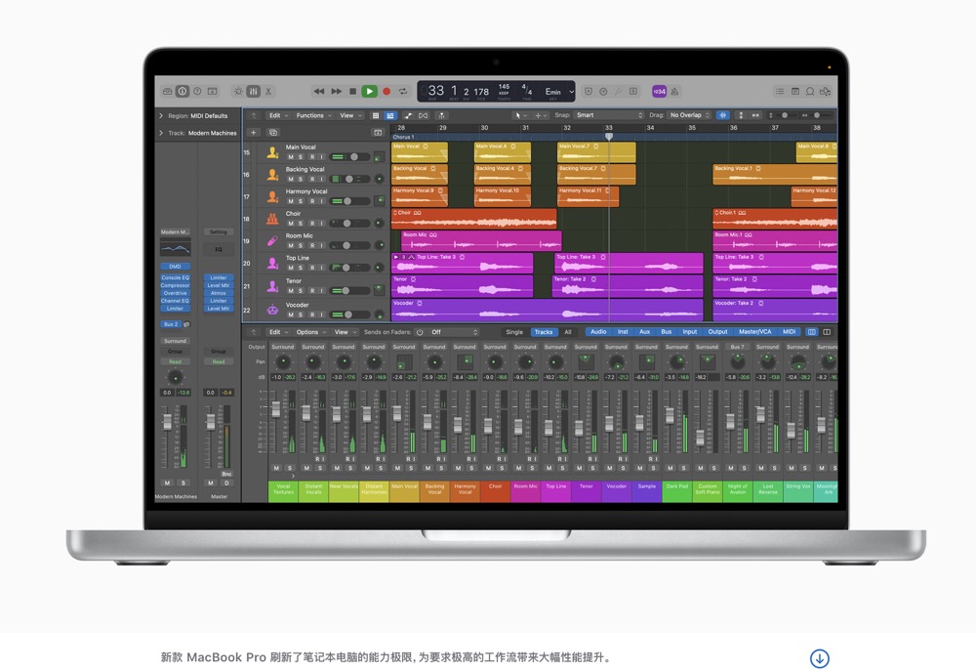Solo the Backing Vocal track
This screenshot has width=976, height=670.
coord(302,180)
